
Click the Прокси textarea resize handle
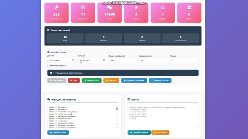coord(197,127)
